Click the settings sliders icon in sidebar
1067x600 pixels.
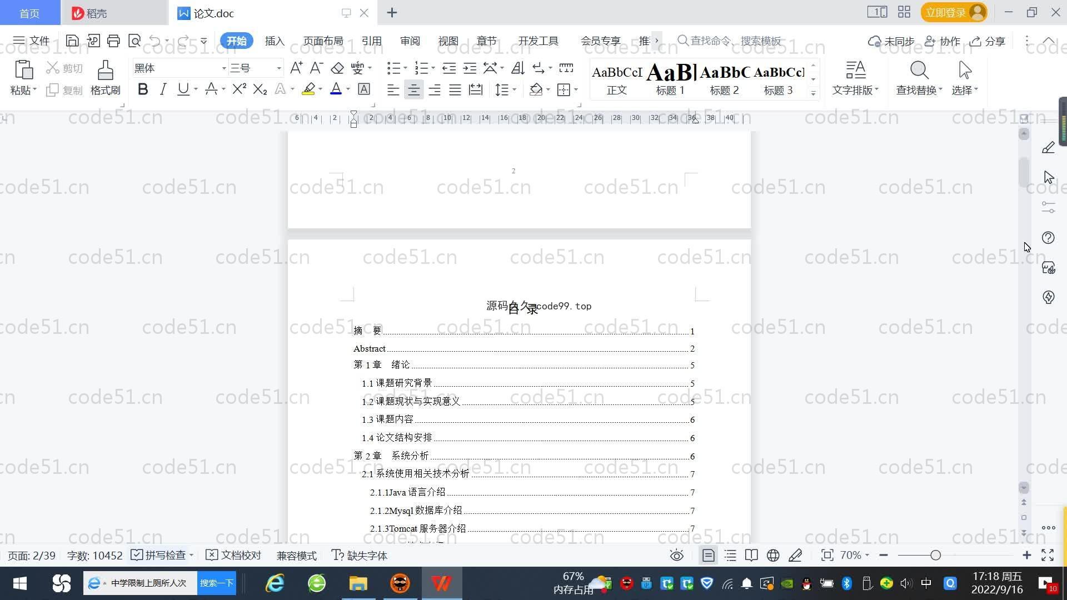(1048, 207)
